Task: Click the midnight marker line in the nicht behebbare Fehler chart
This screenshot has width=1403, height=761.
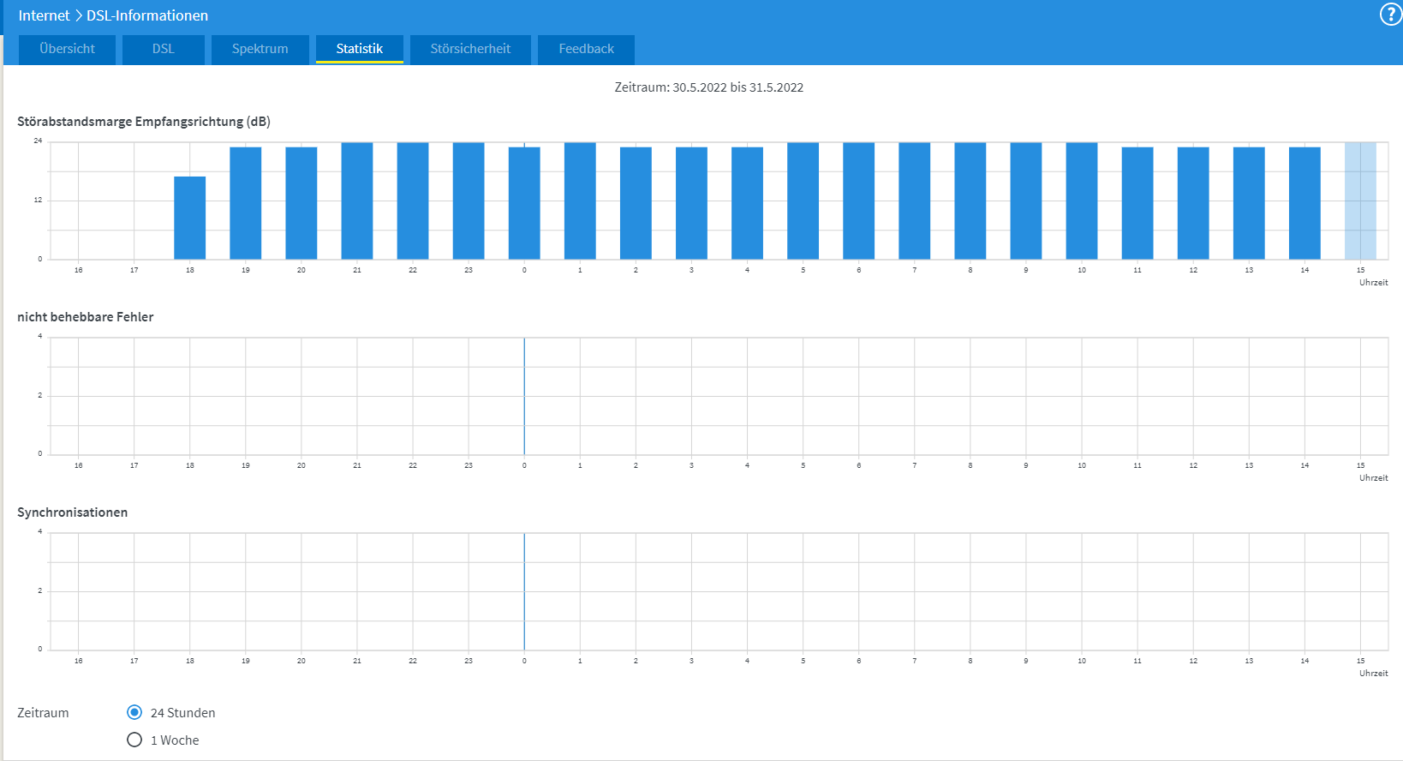Action: (x=524, y=396)
